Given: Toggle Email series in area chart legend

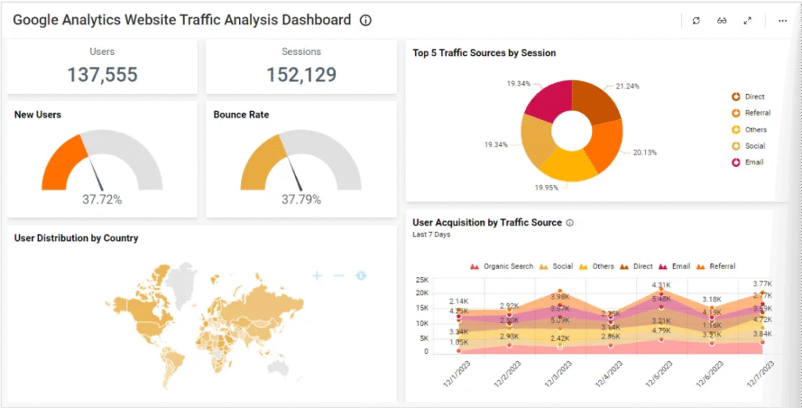Looking at the screenshot, I should 674,266.
